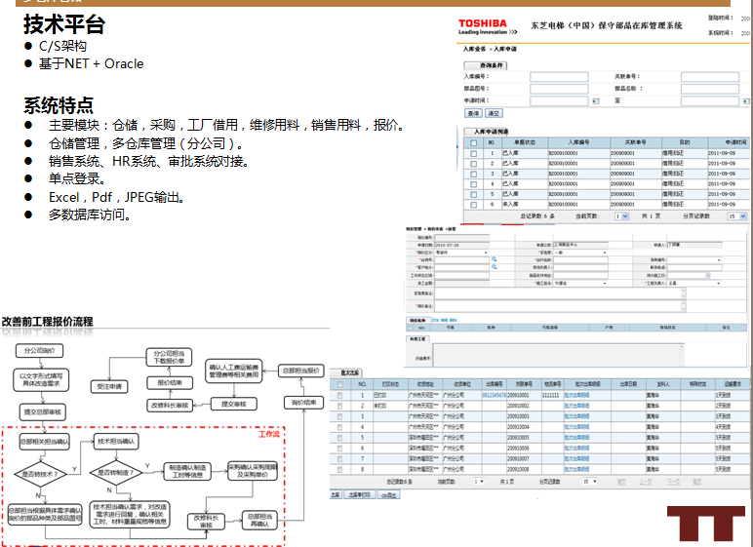Open the calendar icon in the quotation form's date field
This screenshot has height=547, width=753.
click(x=707, y=276)
